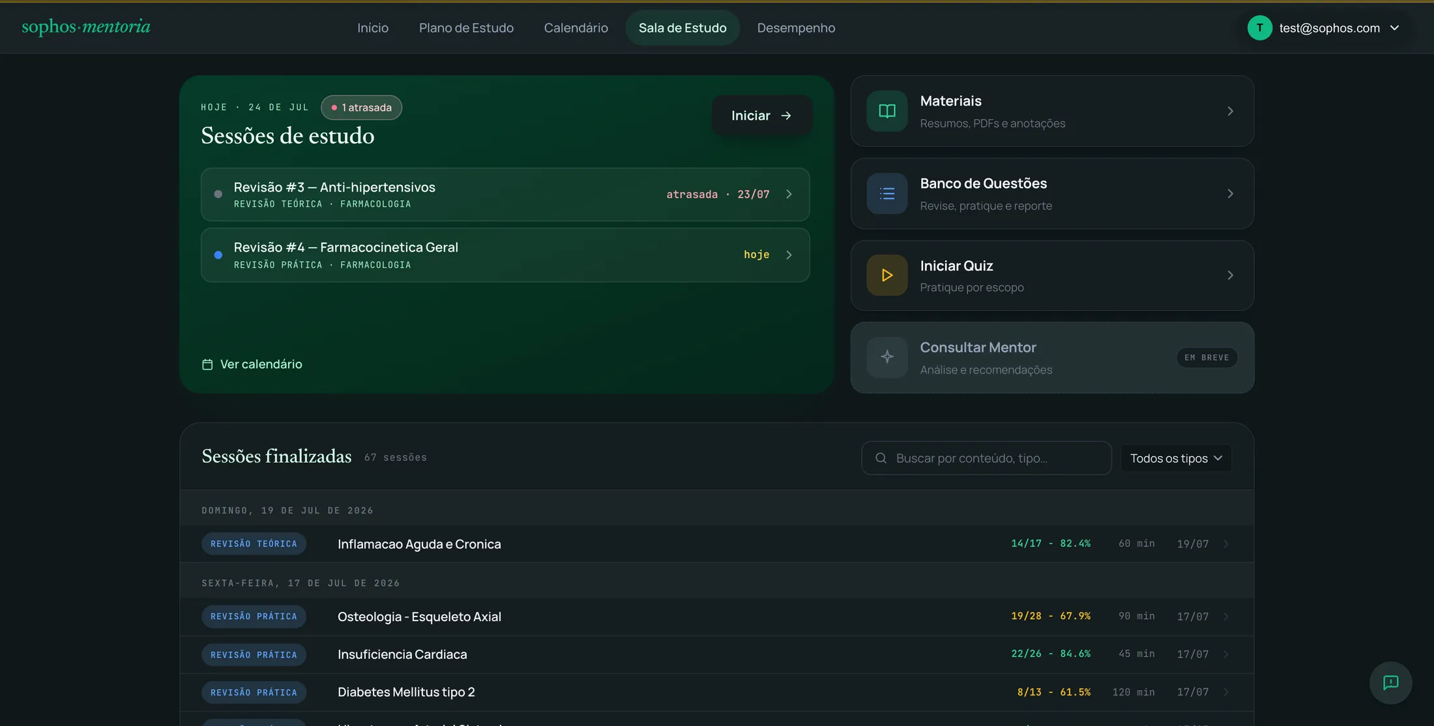The height and width of the screenshot is (726, 1434).
Task: Expand Revisão #4 Farmacocinetica chevron
Action: 789,255
